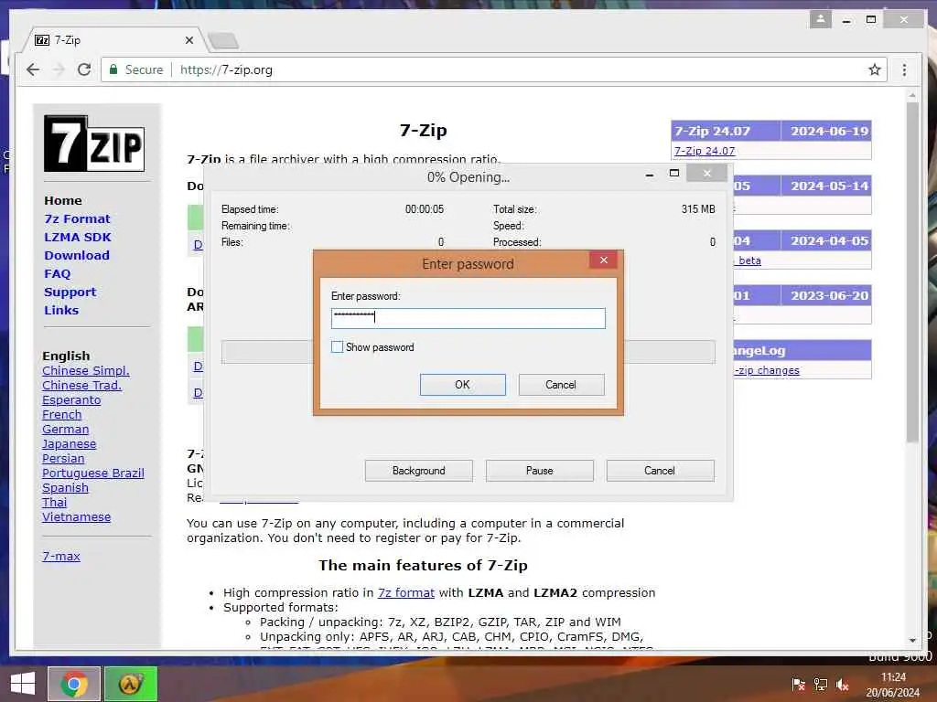Check the Show password checkbox
Viewport: 937px width, 702px height.
tap(337, 346)
